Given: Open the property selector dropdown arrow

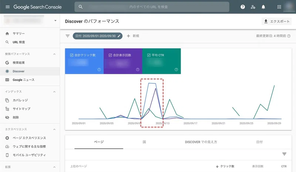Looking at the screenshot, I should [55, 21].
